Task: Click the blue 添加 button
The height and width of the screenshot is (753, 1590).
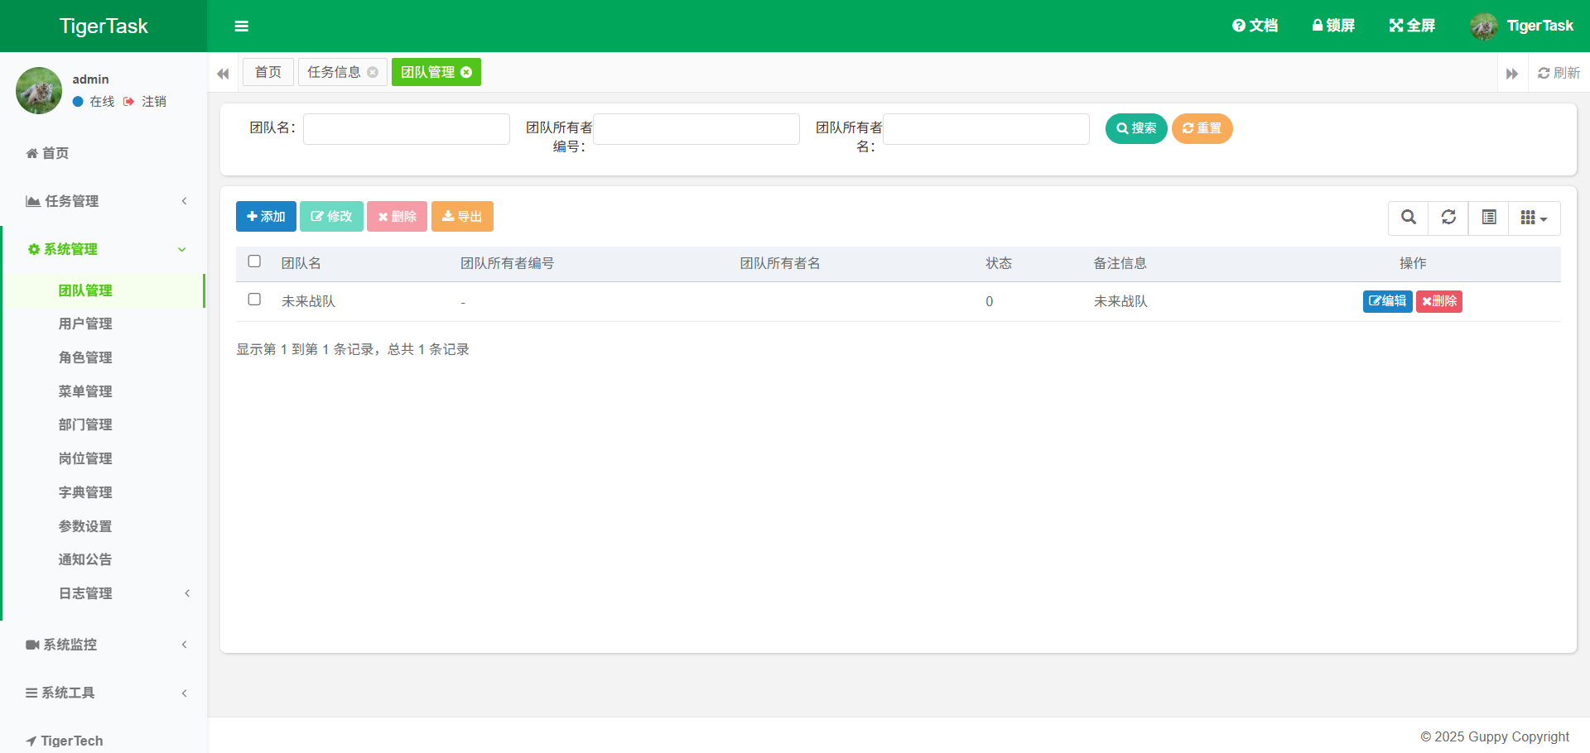Action: 266,217
